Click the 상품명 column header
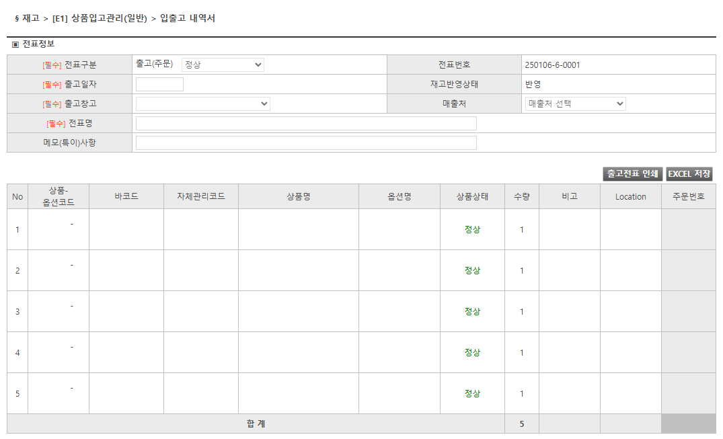This screenshot has width=723, height=439. (x=299, y=196)
